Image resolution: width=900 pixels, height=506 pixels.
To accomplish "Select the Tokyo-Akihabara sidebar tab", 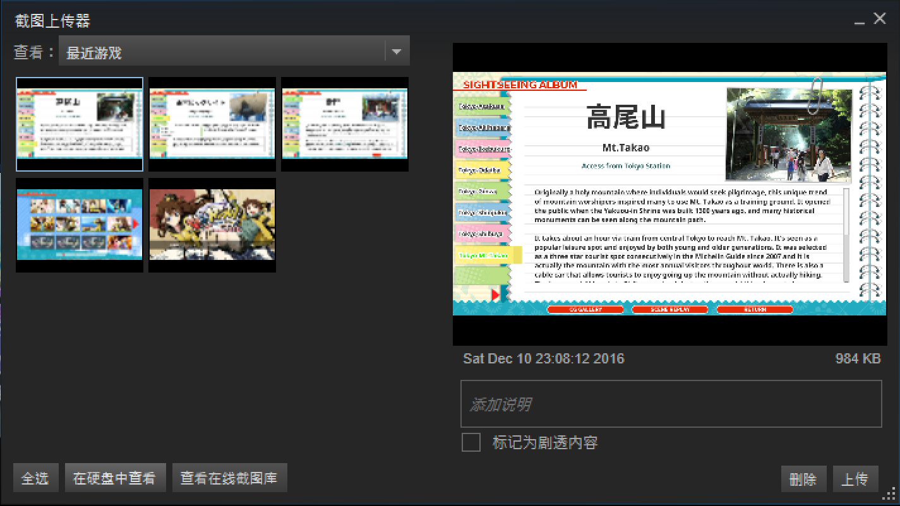I will 483,127.
